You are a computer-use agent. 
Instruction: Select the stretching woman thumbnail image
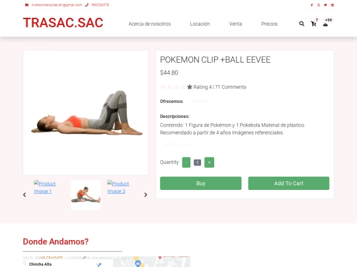85,194
